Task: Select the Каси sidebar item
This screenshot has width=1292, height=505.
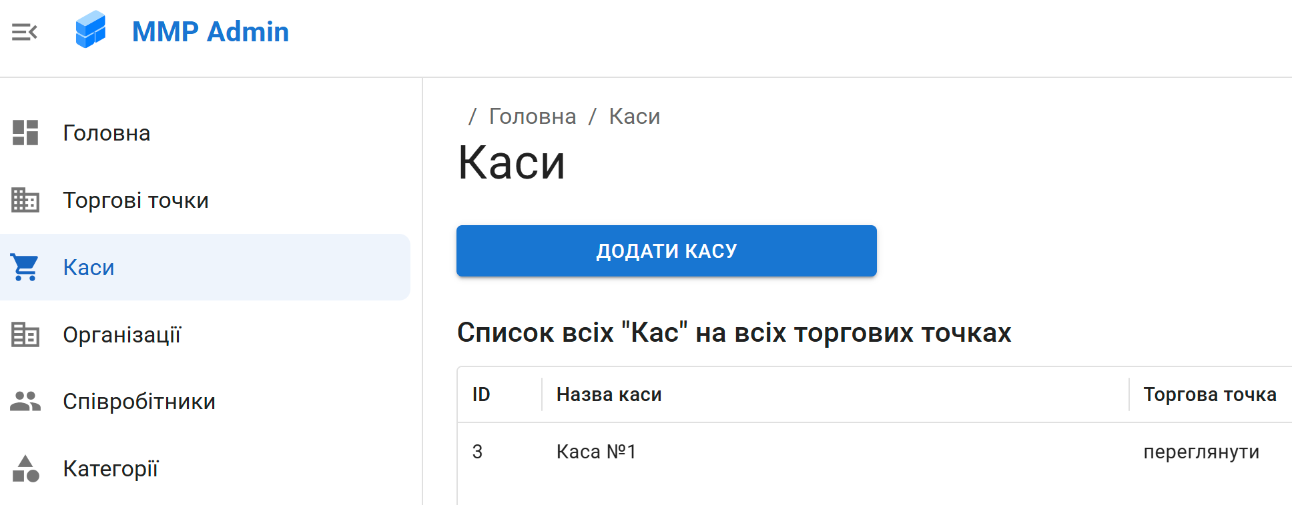Action: point(89,268)
